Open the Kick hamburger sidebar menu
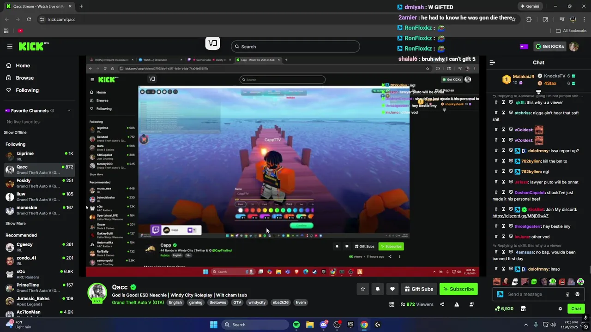This screenshot has width=591, height=332. coord(10,47)
